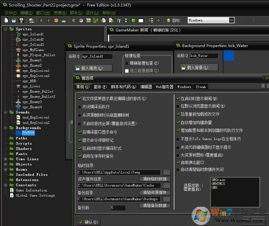Create a background with the picture icon

pos(88,20)
